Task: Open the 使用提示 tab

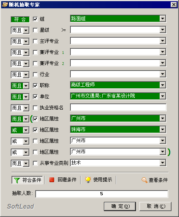Action: 98,180
